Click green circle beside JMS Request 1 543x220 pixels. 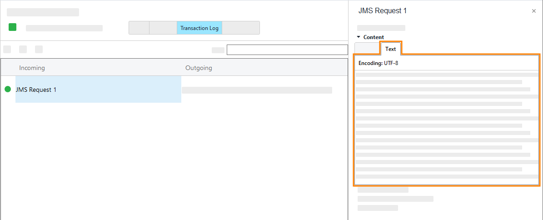tap(8, 89)
